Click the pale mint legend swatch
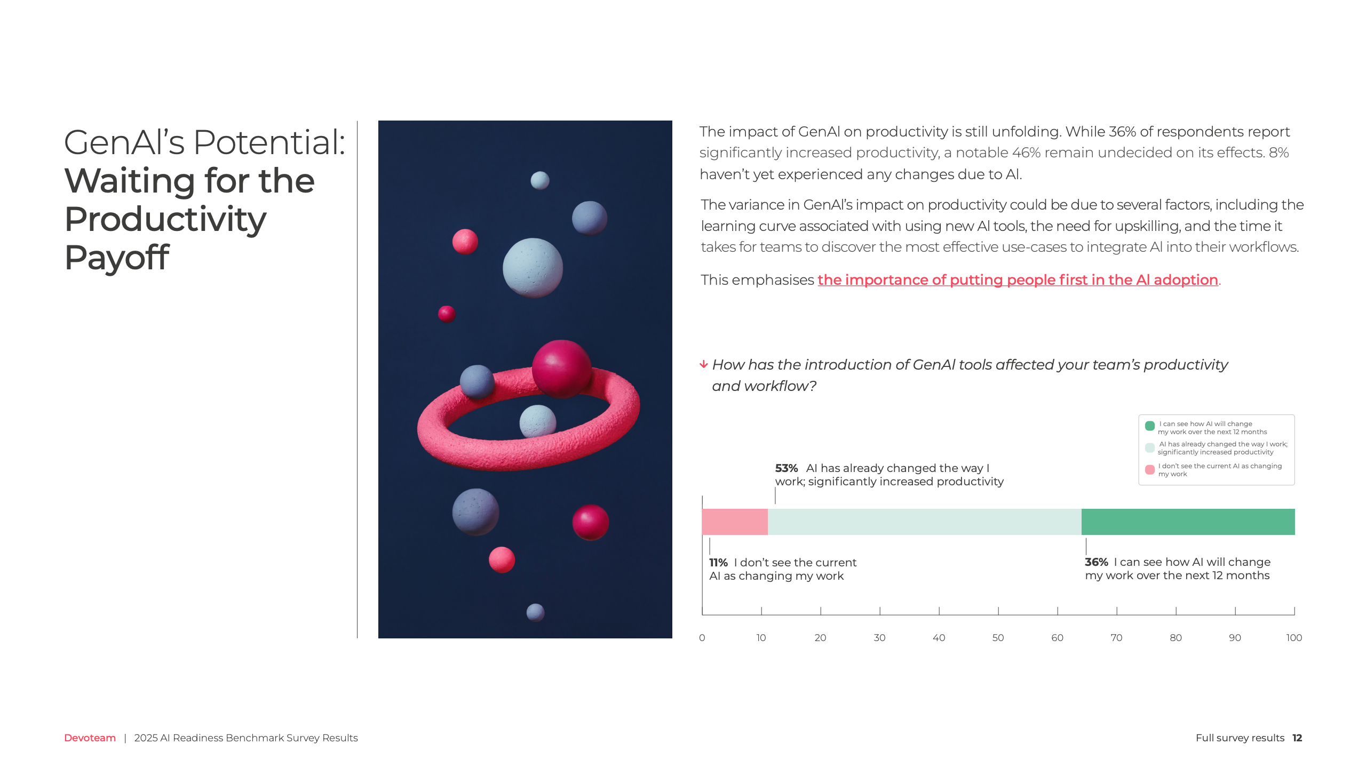Image resolution: width=1366 pixels, height=768 pixels. (1150, 447)
